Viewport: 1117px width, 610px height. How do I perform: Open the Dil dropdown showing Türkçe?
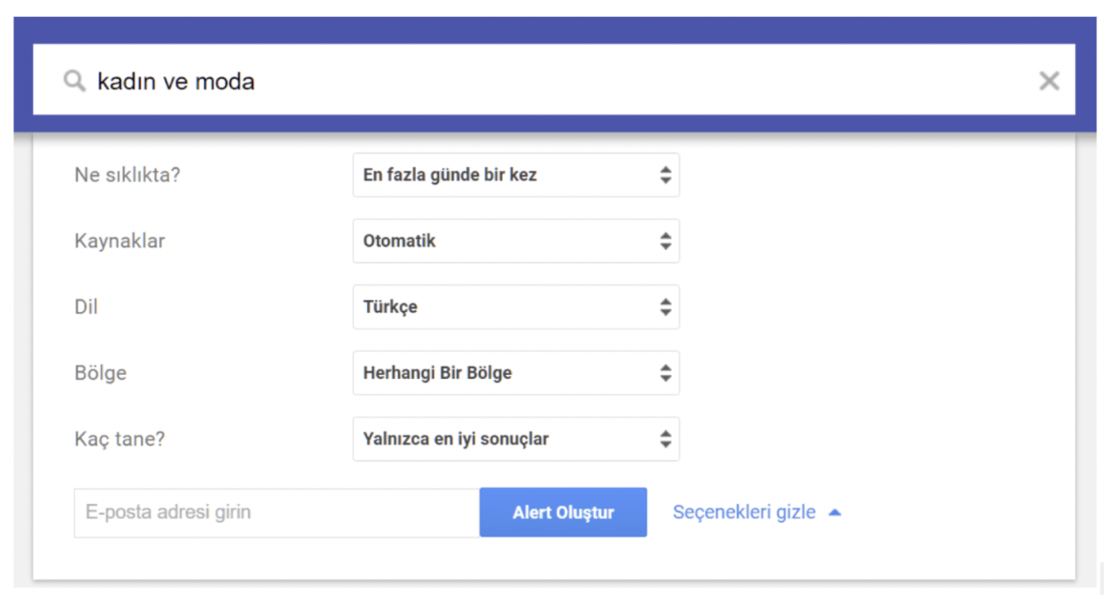point(516,307)
